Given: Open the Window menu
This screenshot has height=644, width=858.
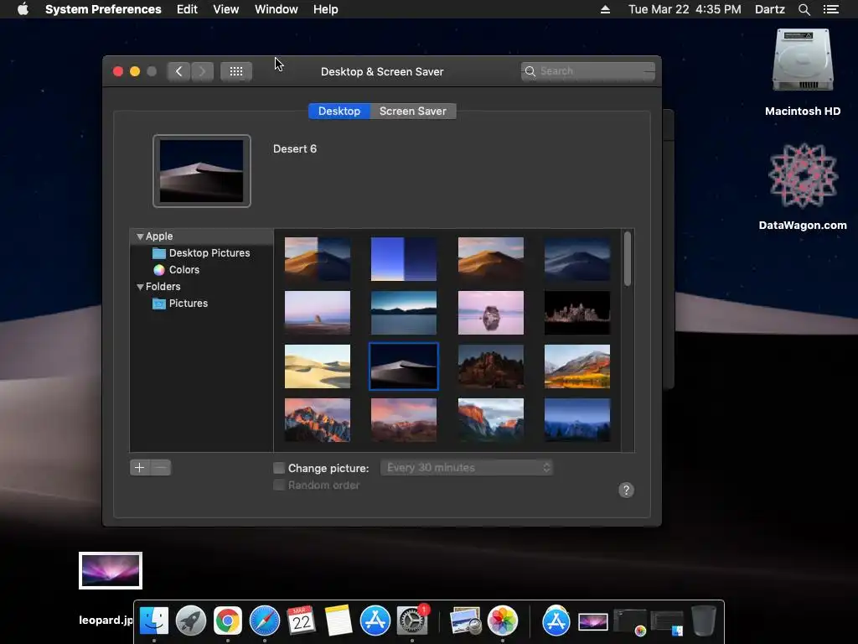Looking at the screenshot, I should [x=277, y=9].
